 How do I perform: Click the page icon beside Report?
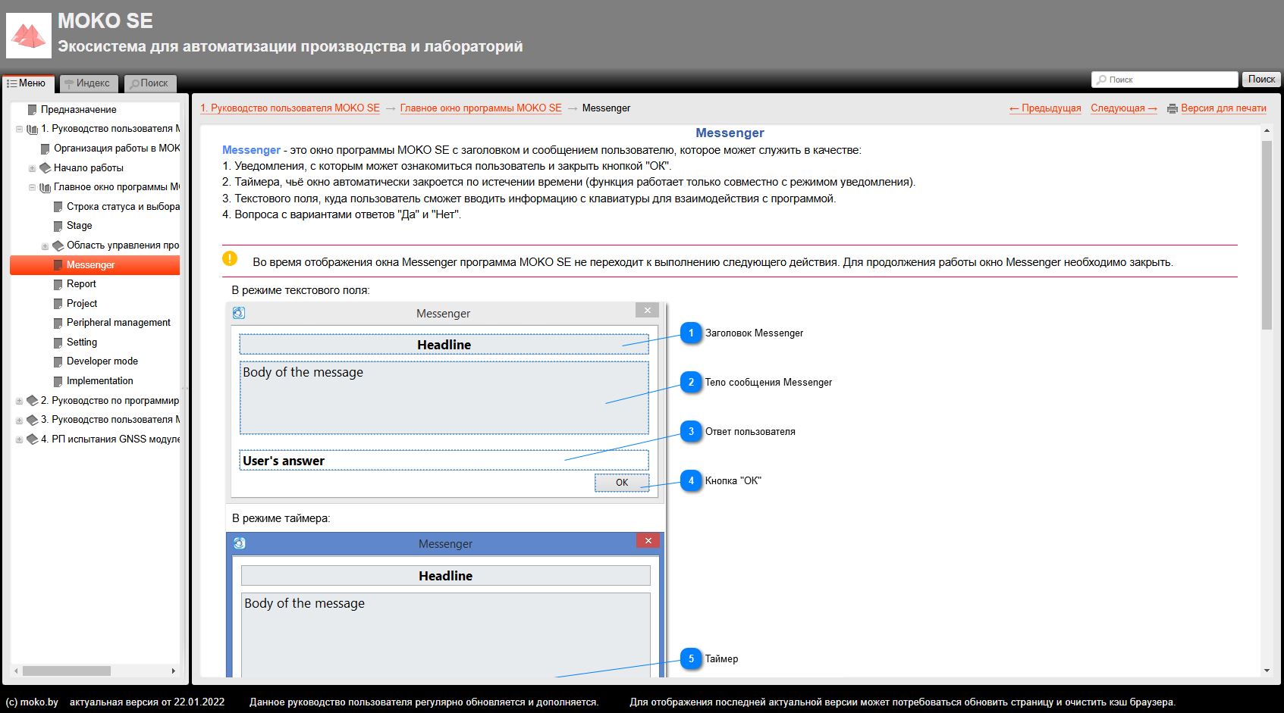coord(58,284)
